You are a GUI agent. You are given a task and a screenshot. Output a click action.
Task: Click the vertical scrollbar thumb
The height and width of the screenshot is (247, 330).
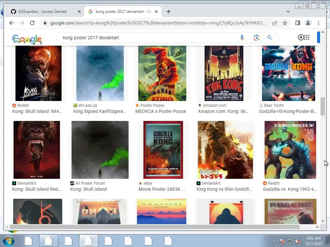tap(323, 106)
